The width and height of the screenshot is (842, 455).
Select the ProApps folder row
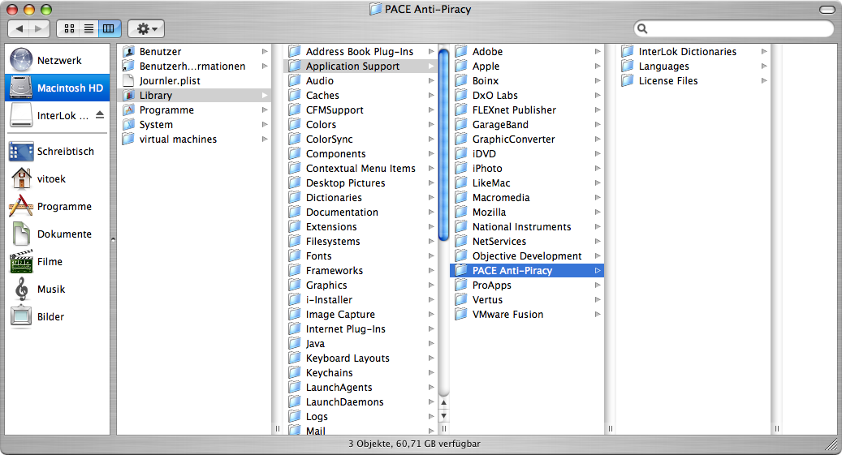pos(527,285)
